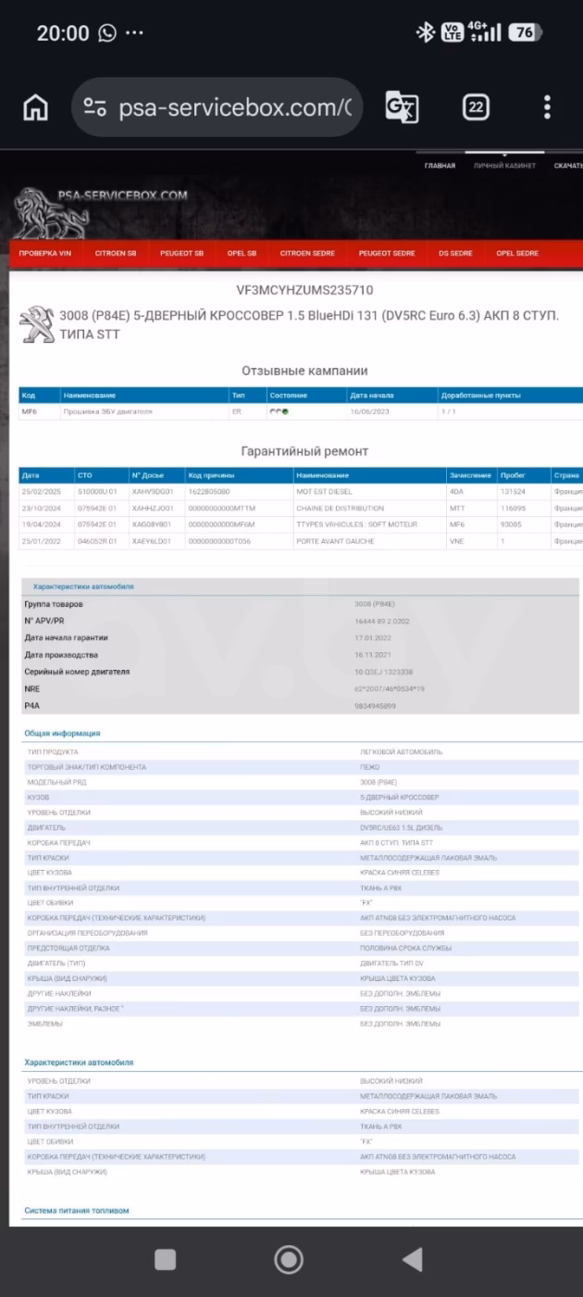Click warranty row dated 25/02/2025
The image size is (583, 1297).
pyautogui.click(x=301, y=492)
